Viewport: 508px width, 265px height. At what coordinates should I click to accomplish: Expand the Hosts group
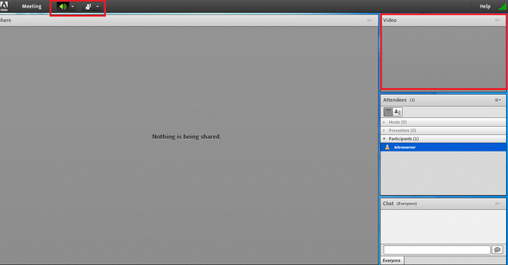pos(384,122)
